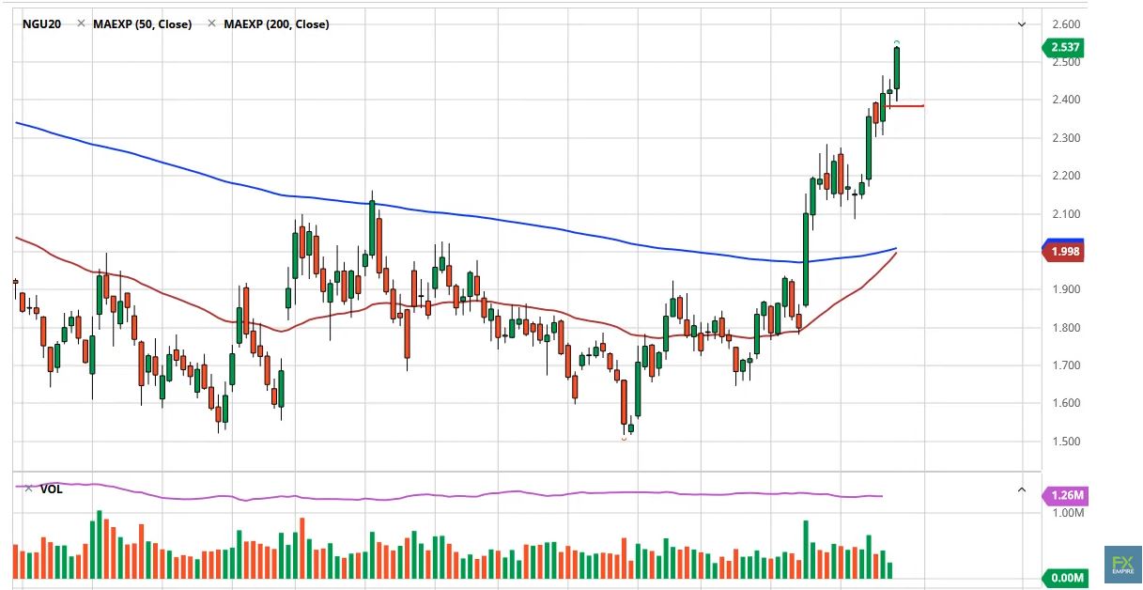Click the purple 1.26M volume tag
1143x590 pixels.
point(1065,495)
